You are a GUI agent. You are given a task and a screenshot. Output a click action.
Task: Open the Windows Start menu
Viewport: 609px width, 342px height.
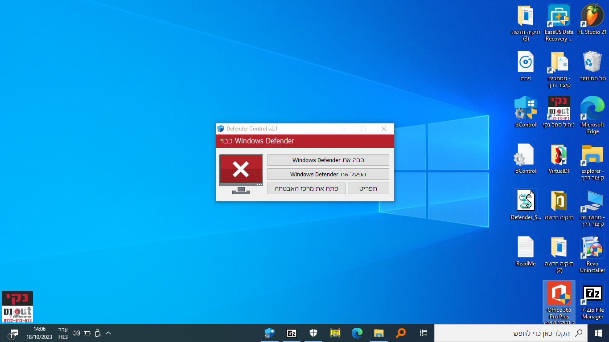tap(598, 333)
